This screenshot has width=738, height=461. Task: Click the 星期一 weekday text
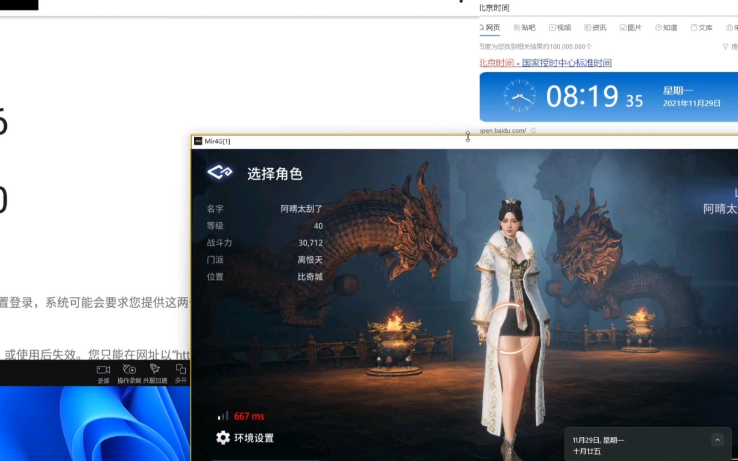click(678, 90)
